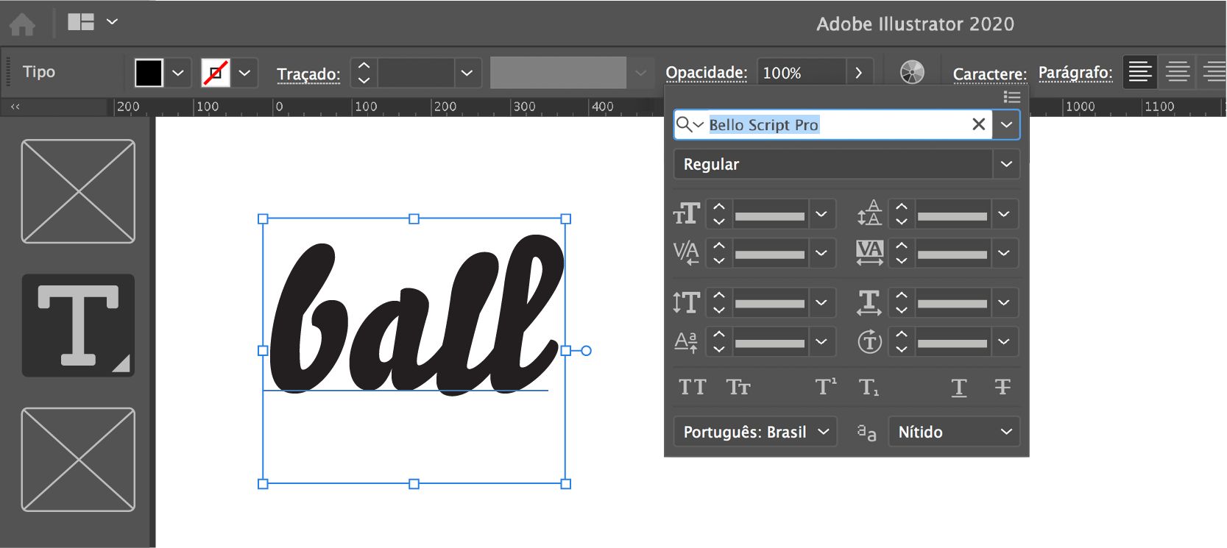
Task: Align paragraph text left
Action: [x=1140, y=72]
